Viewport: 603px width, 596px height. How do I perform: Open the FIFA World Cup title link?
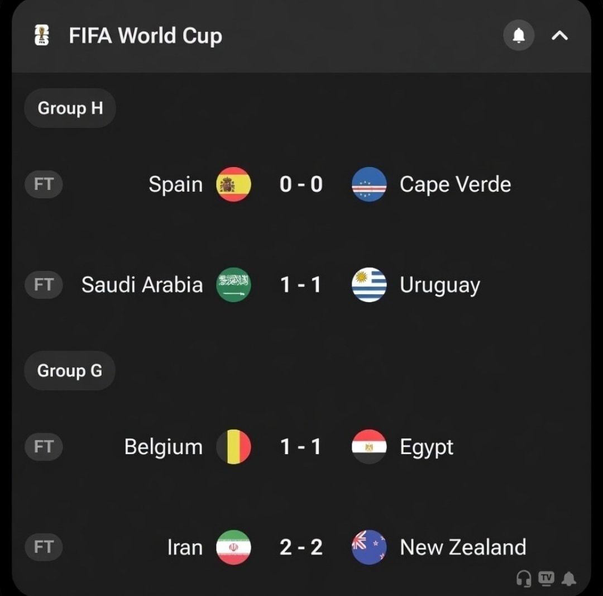pyautogui.click(x=145, y=36)
